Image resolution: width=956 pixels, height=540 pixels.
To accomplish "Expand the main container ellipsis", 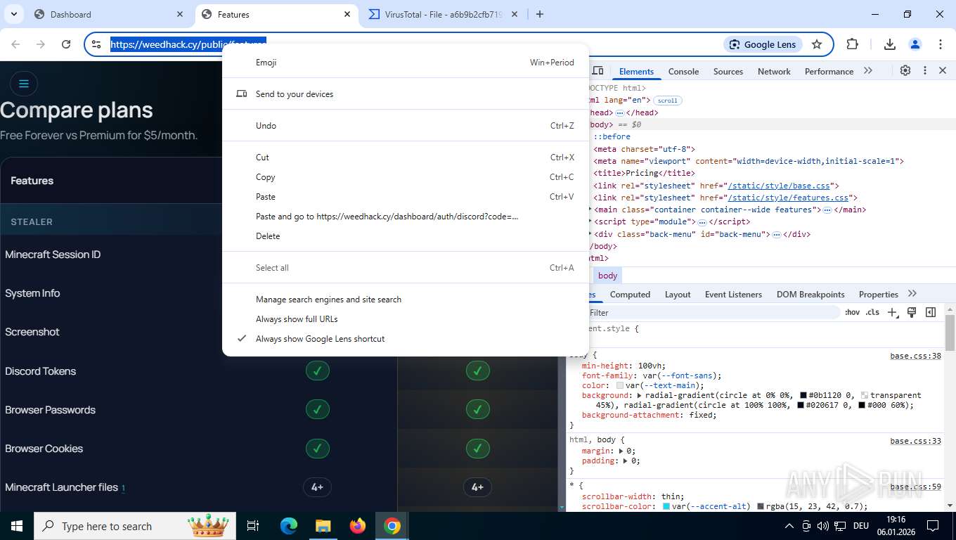I will click(827, 210).
